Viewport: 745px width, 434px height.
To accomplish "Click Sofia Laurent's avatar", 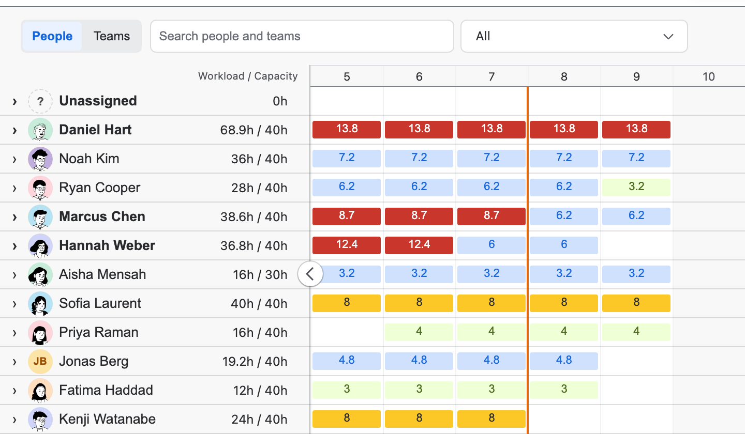I will tap(40, 303).
